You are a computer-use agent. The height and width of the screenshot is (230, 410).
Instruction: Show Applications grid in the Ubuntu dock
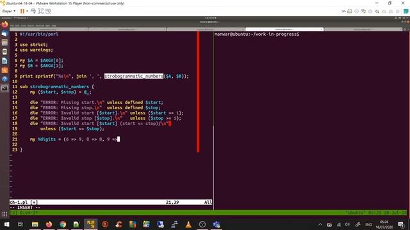[x=4, y=215]
